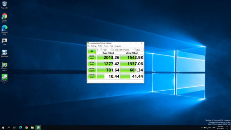Open the Settings menu in CrystalDiskMark

[x=94, y=46]
